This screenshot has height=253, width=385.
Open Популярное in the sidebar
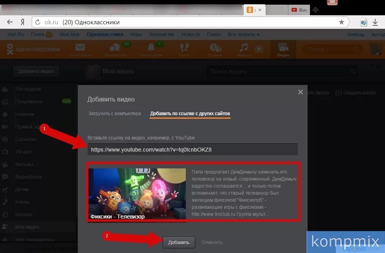[29, 101]
